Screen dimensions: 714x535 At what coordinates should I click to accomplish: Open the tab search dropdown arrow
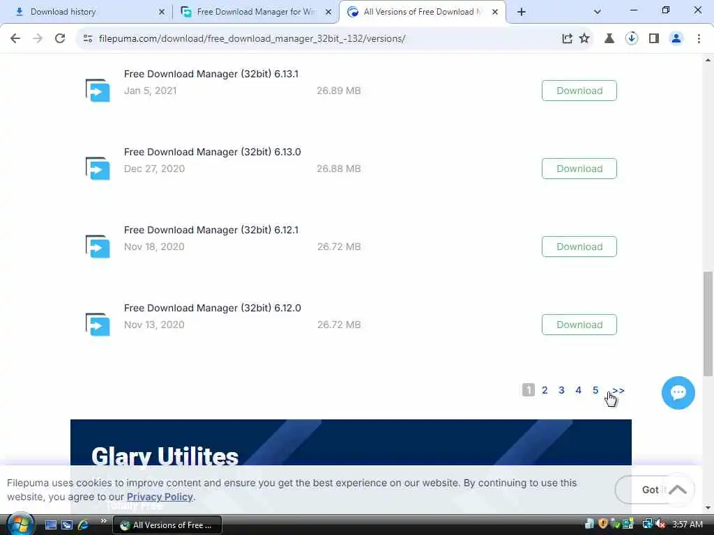coord(598,12)
